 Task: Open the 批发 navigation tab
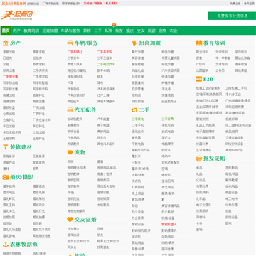click(x=119, y=31)
